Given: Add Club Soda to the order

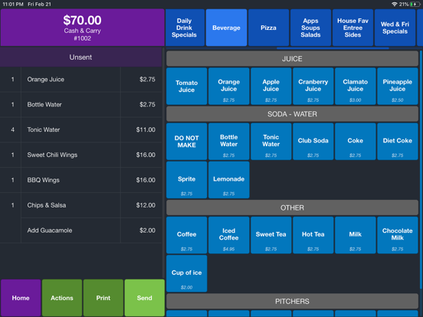Looking at the screenshot, I should [x=313, y=142].
